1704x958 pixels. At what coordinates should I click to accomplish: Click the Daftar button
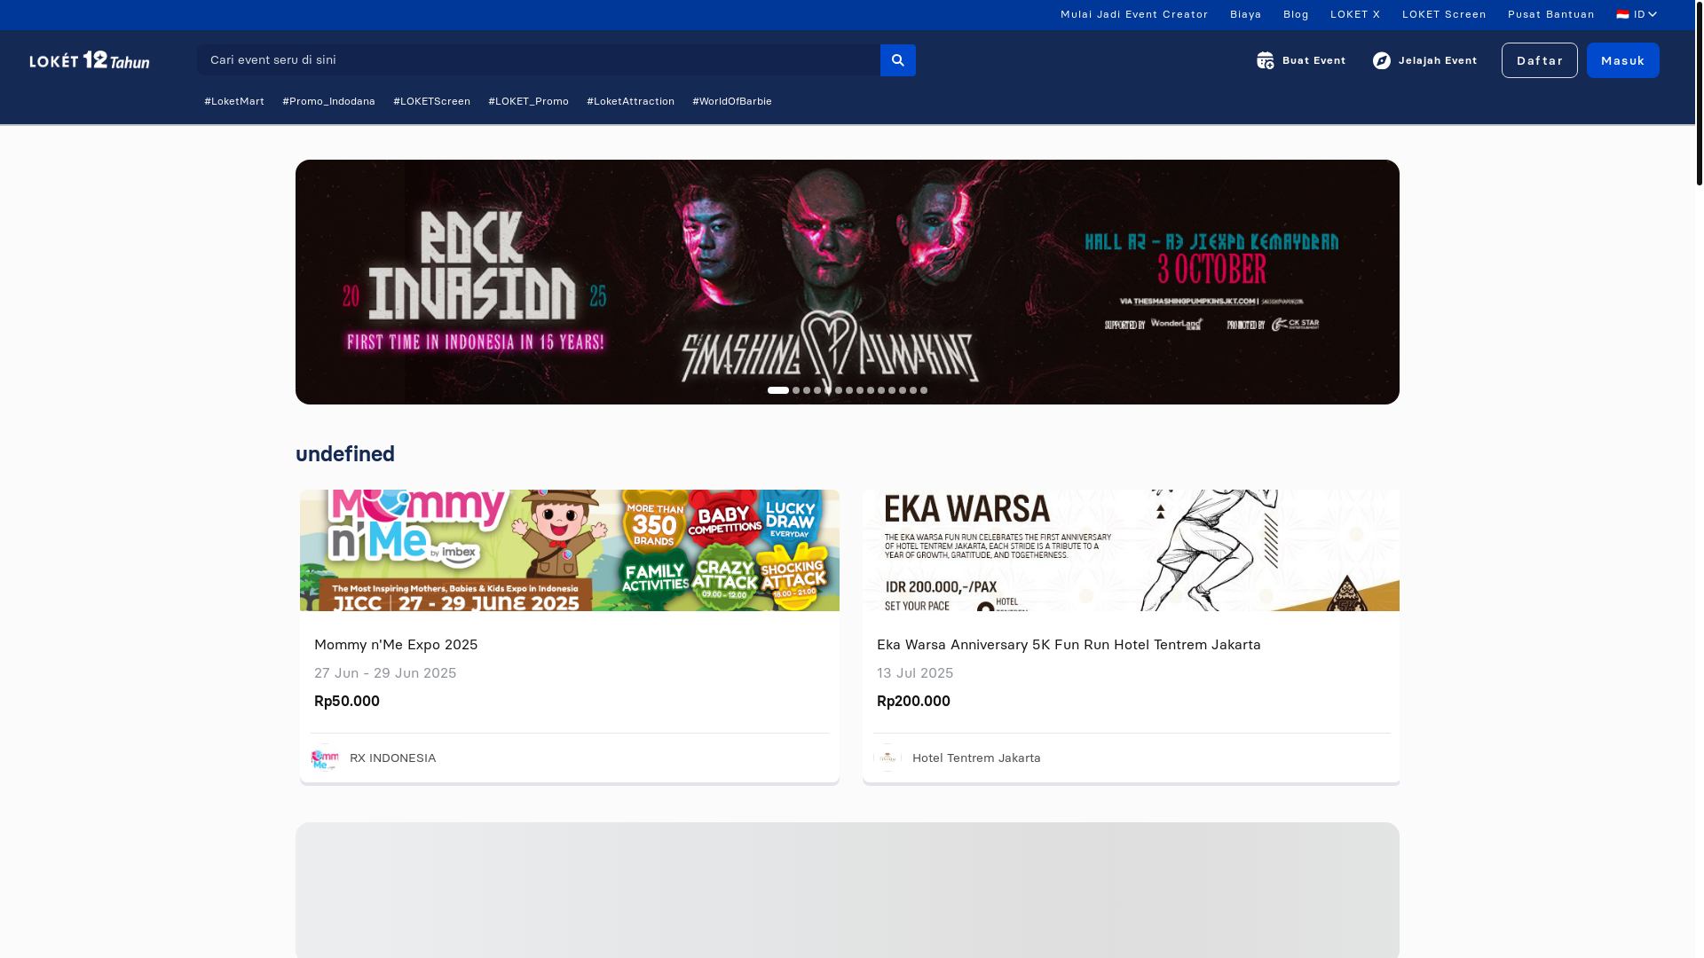click(1540, 60)
